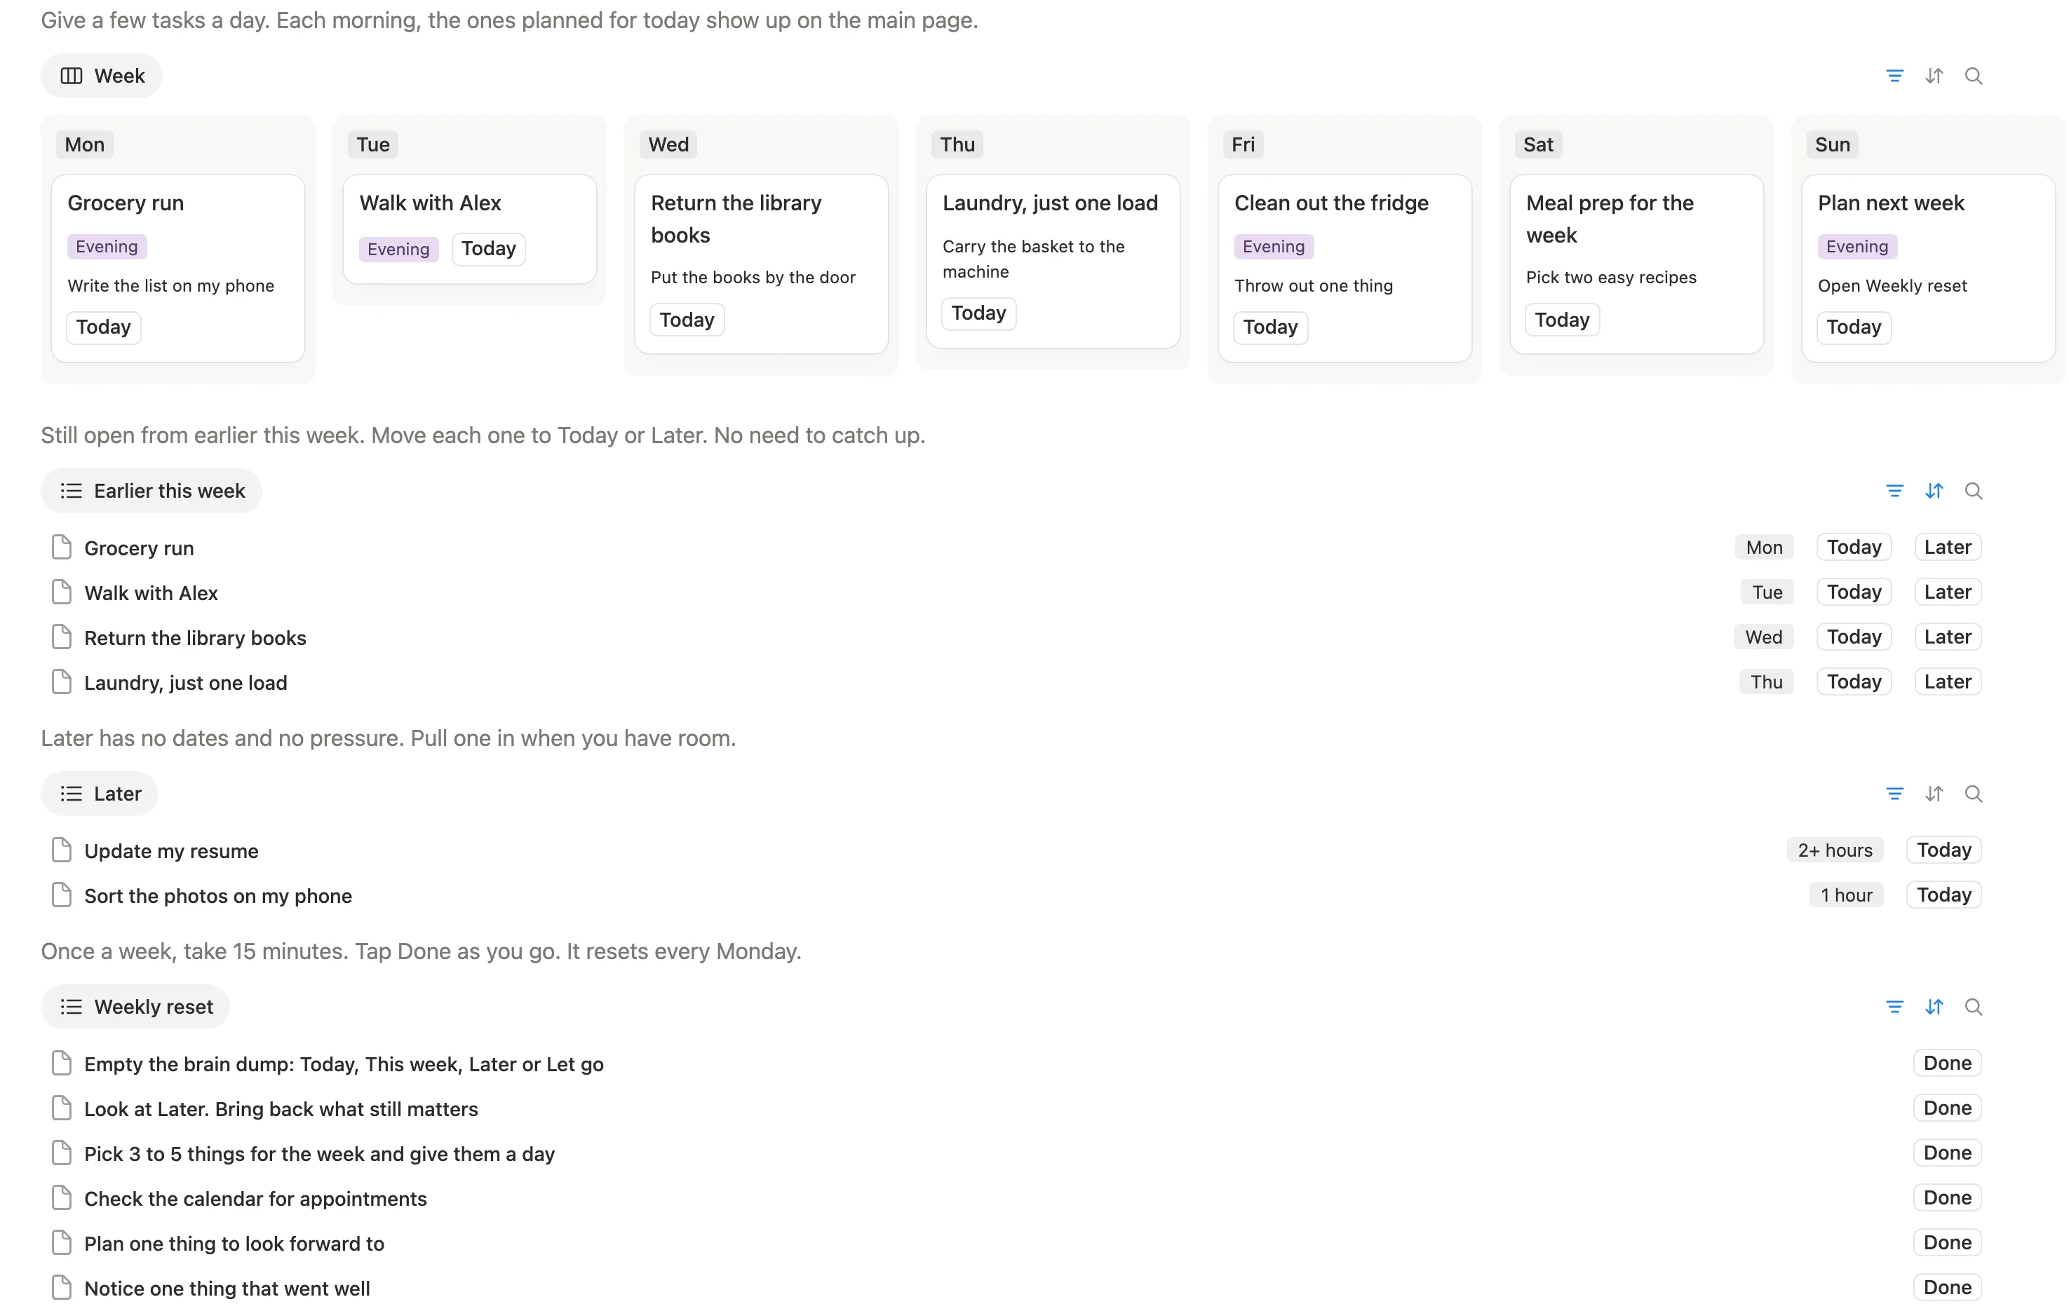Click the Evening tag on Plan next week
The height and width of the screenshot is (1304, 2069).
(1856, 247)
